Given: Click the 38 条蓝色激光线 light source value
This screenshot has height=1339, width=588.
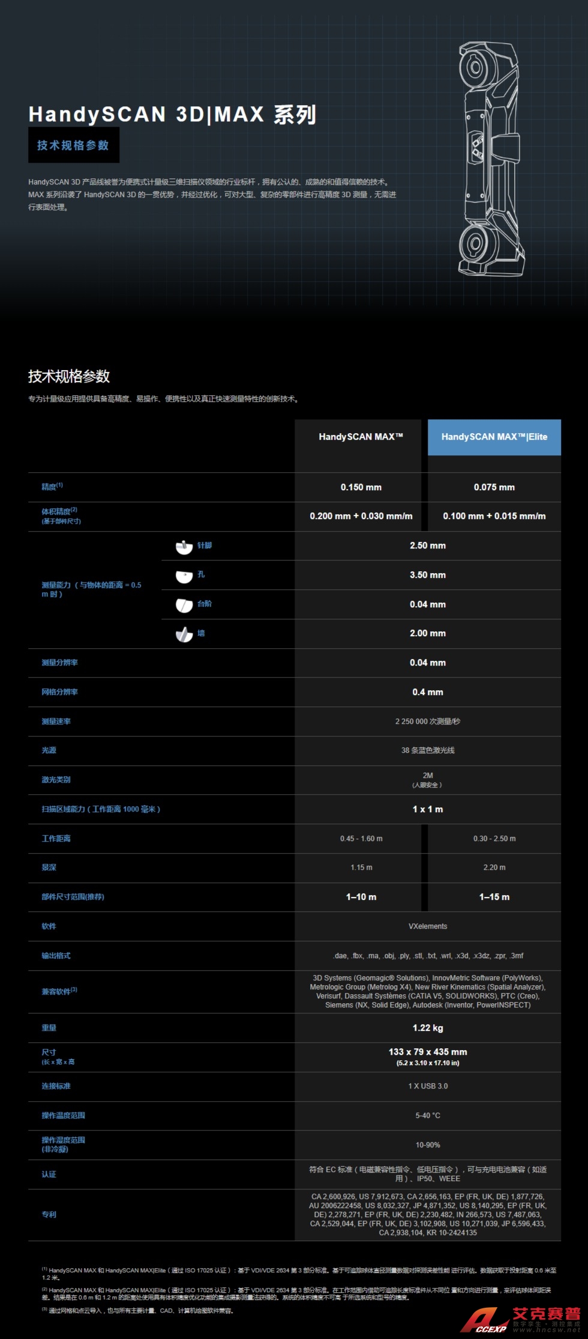Looking at the screenshot, I should (x=427, y=750).
